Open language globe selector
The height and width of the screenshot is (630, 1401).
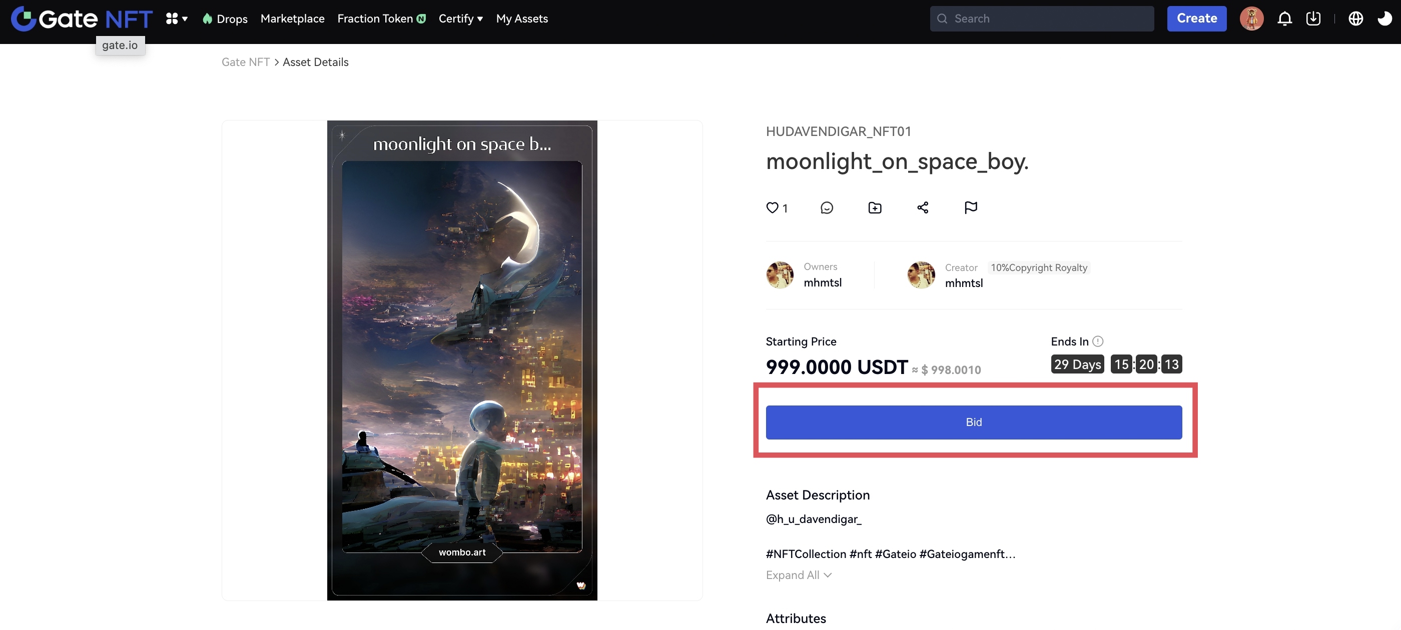(1355, 18)
